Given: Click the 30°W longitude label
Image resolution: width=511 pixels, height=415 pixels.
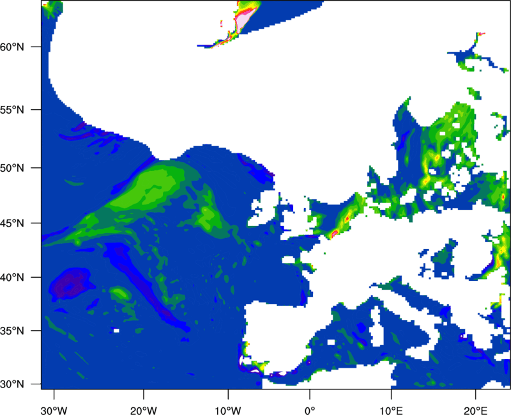Looking at the screenshot, I should (x=54, y=411).
